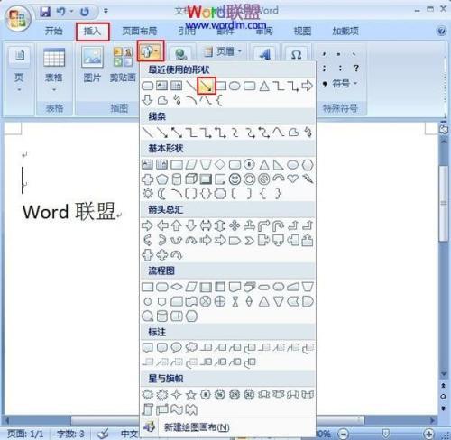Redo the last action
This screenshot has width=451, height=440.
click(85, 12)
